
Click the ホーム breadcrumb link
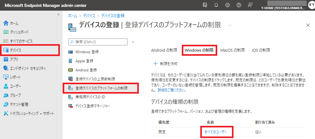point(72,15)
